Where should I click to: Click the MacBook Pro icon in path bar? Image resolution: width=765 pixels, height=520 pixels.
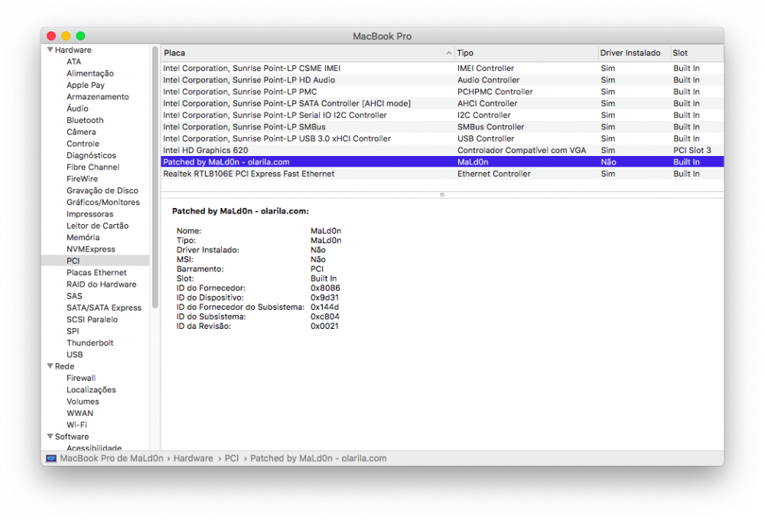[51, 459]
